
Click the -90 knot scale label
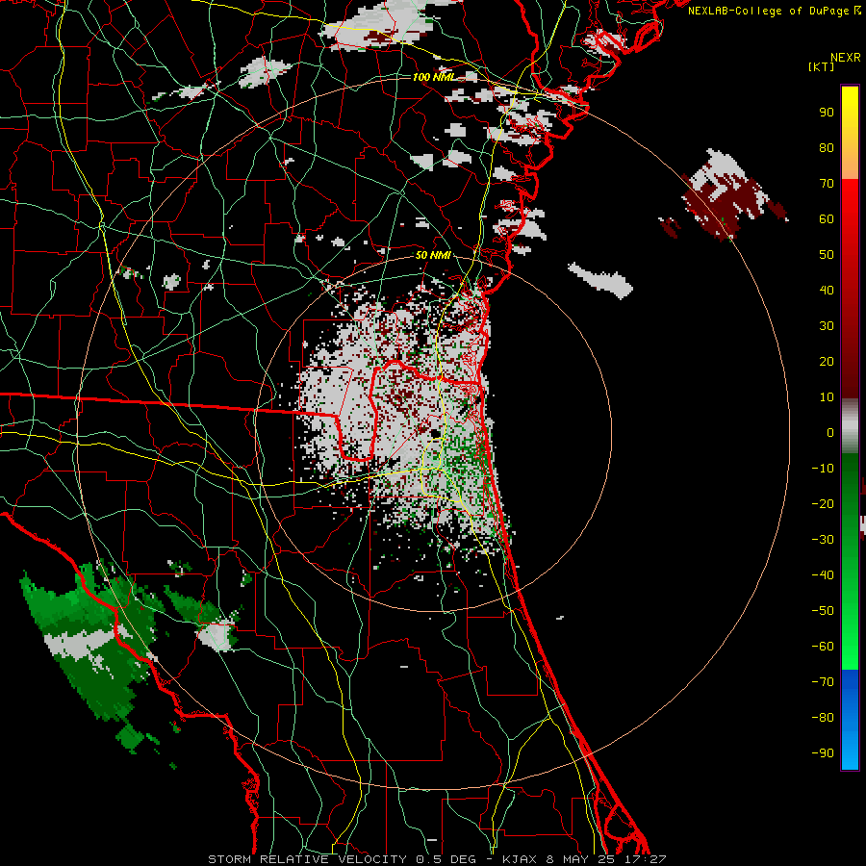(x=823, y=752)
